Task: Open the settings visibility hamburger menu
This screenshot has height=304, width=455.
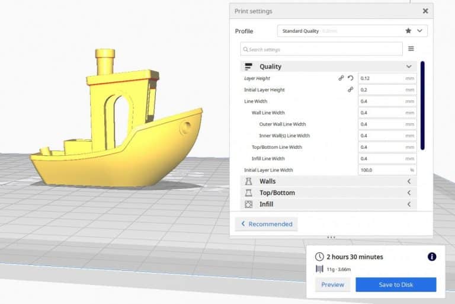Action: coord(411,49)
